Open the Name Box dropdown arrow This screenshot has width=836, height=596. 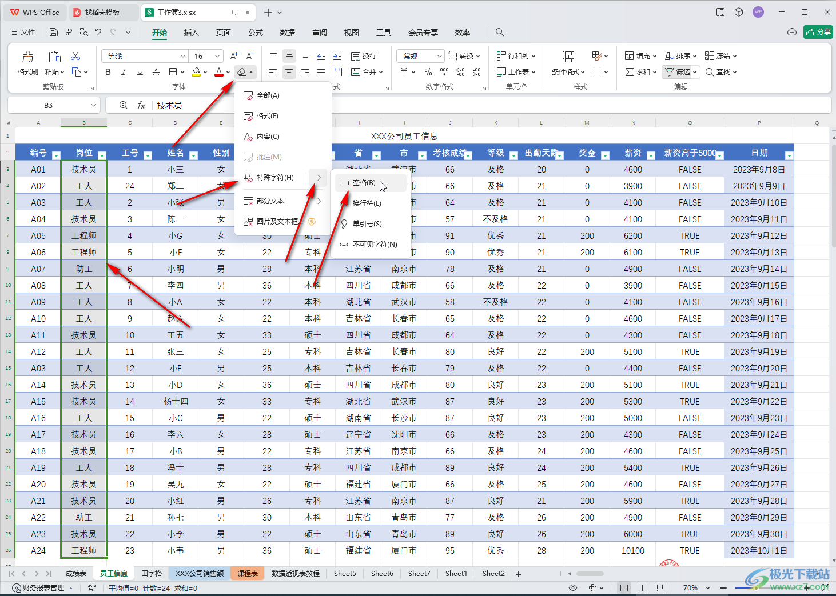(94, 106)
